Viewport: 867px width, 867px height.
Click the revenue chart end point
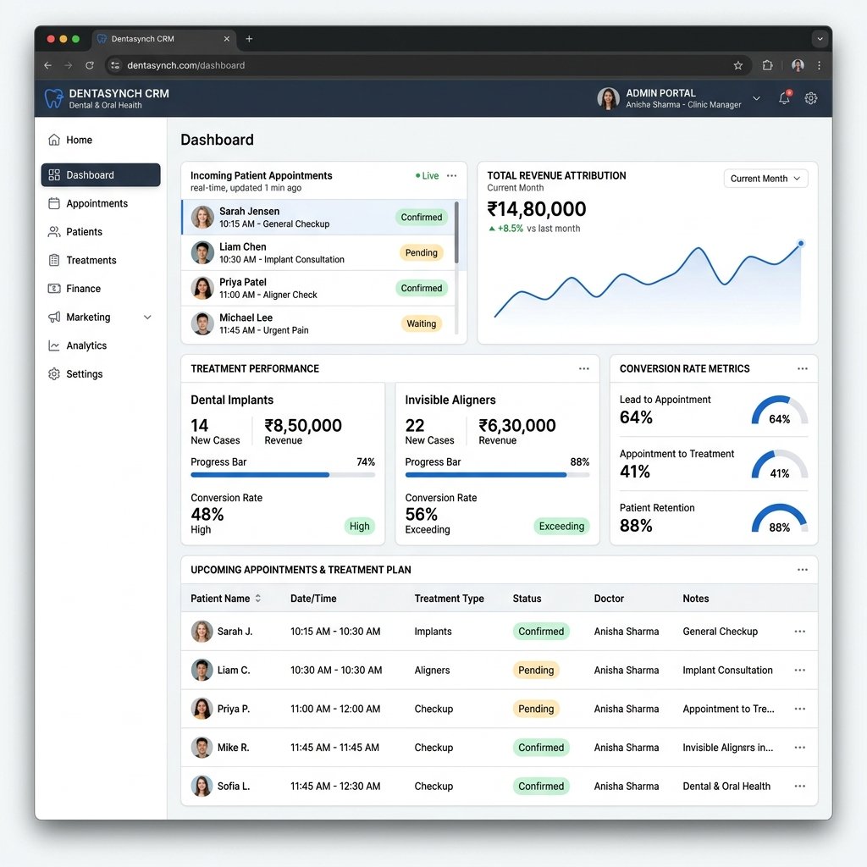click(801, 243)
